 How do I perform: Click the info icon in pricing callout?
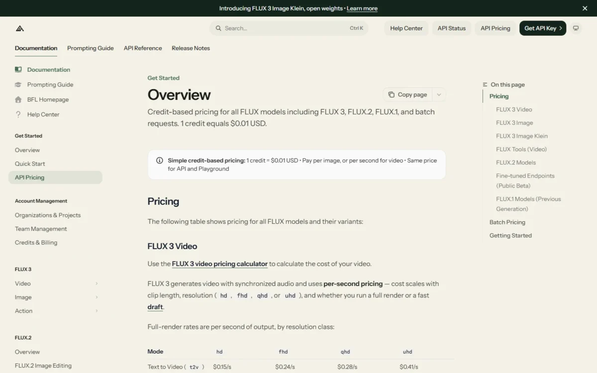pyautogui.click(x=160, y=161)
